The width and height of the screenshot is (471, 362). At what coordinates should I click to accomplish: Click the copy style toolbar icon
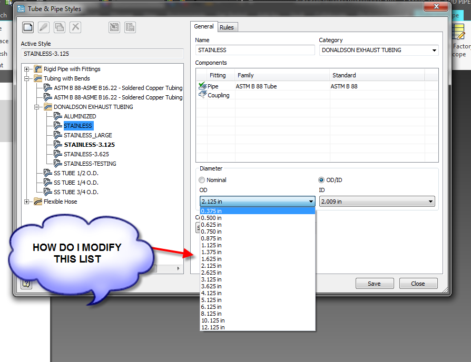60,27
